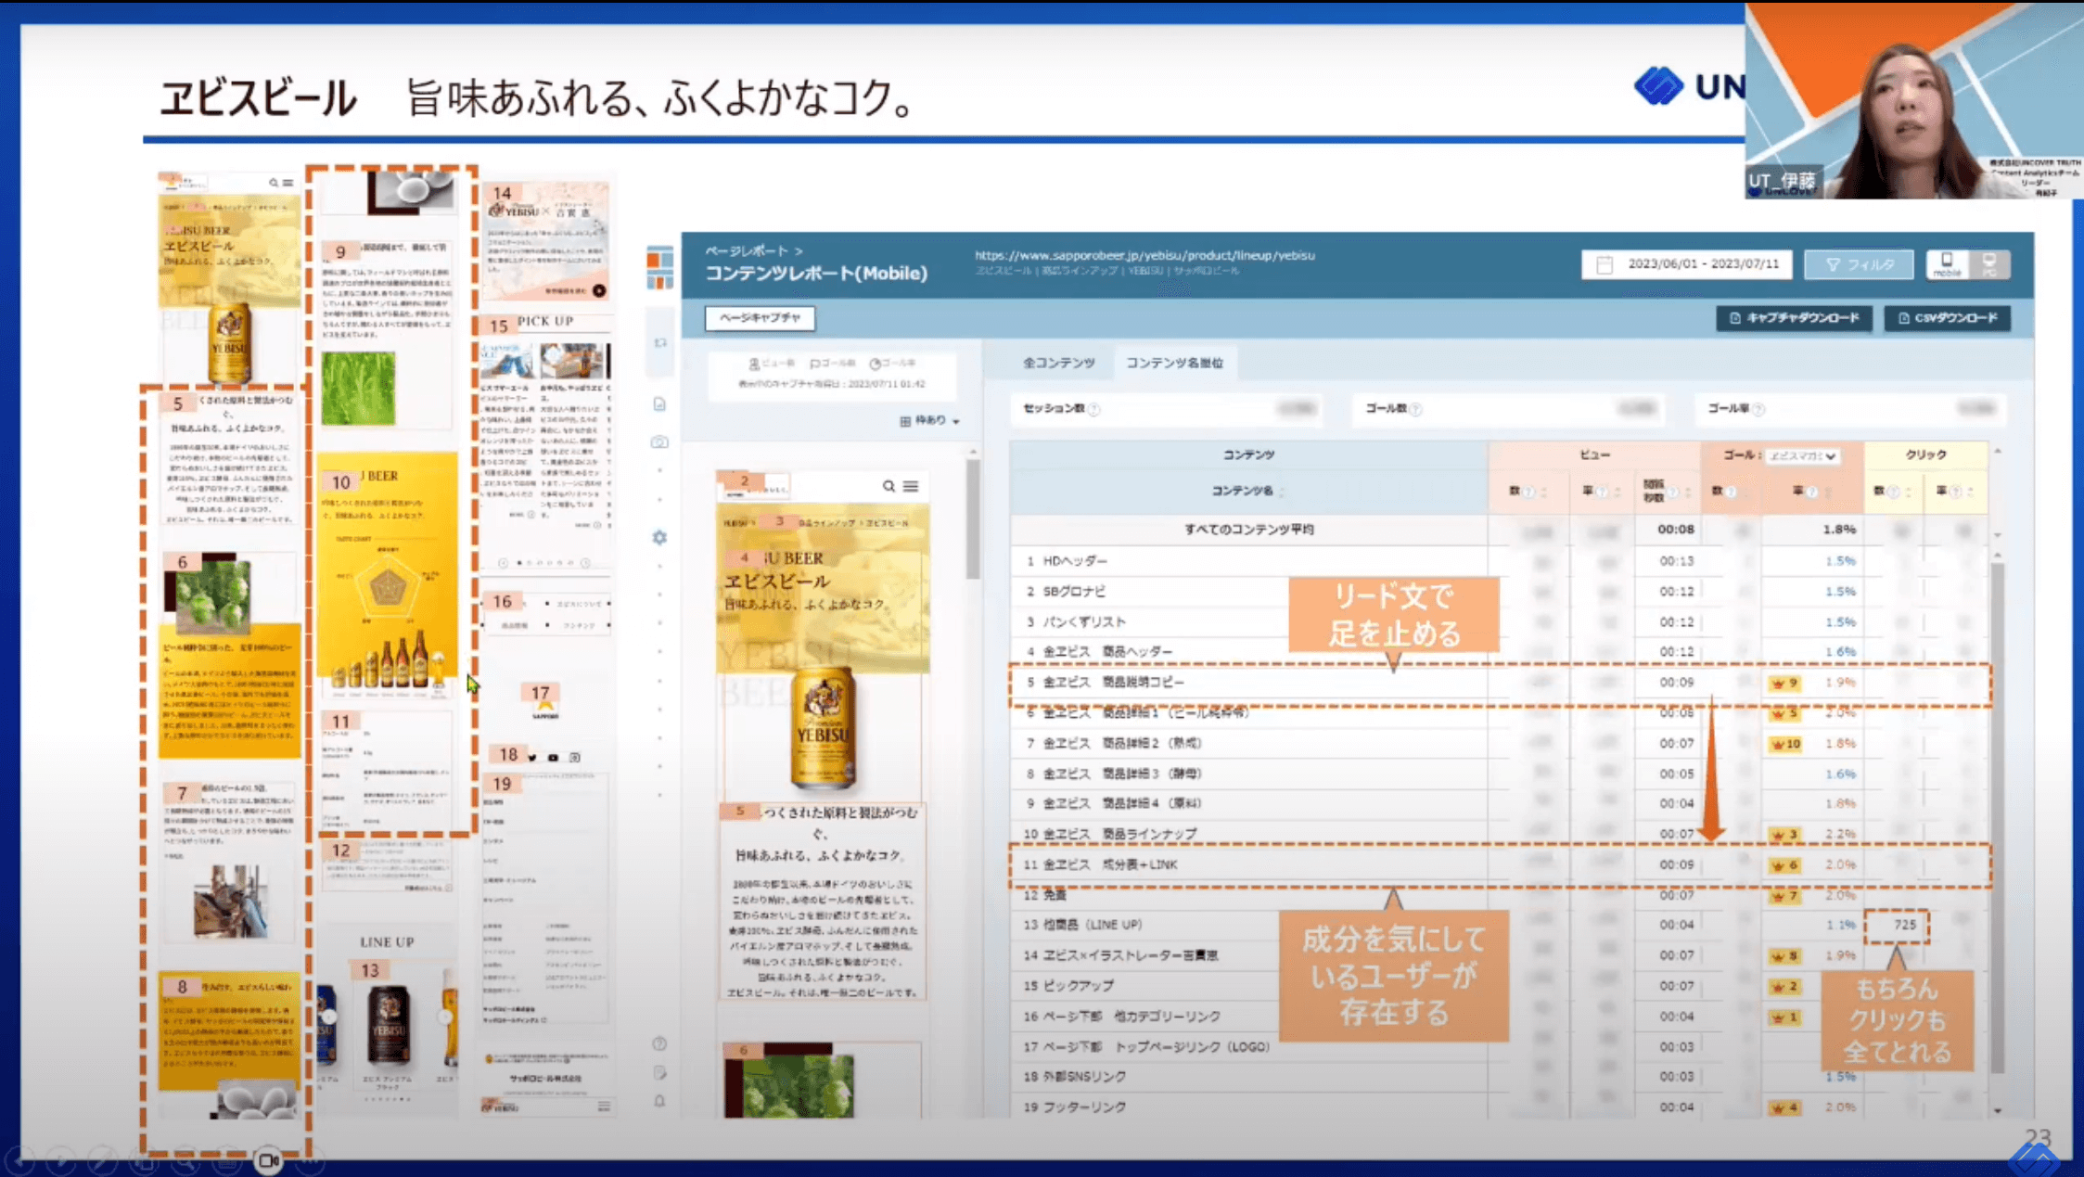The image size is (2084, 1177).
Task: Click the document report icon in sidebar
Action: tap(659, 404)
